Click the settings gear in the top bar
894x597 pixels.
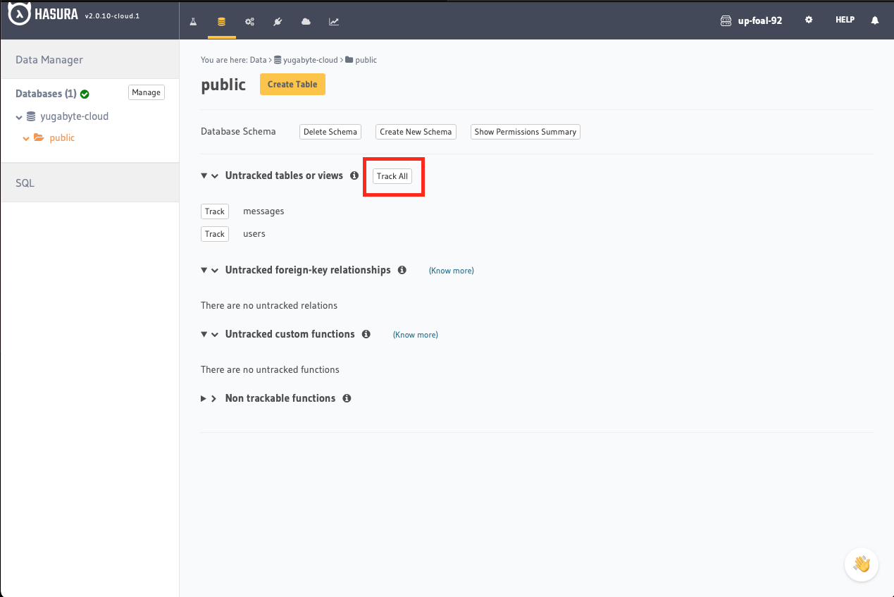809,20
